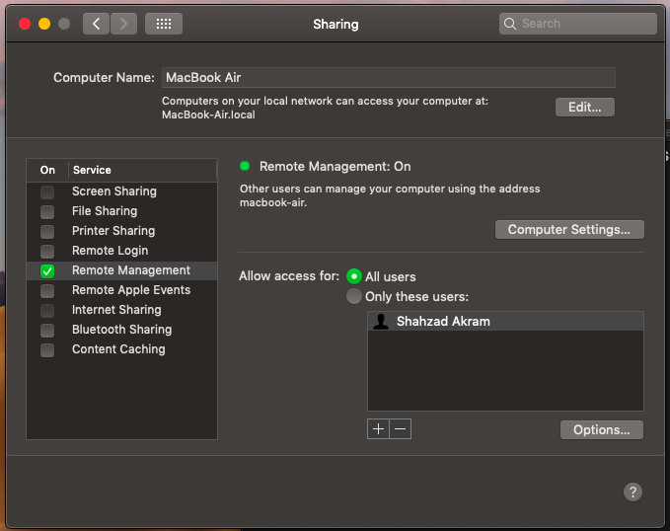Open help with the question mark button
The width and height of the screenshot is (670, 531).
click(633, 492)
